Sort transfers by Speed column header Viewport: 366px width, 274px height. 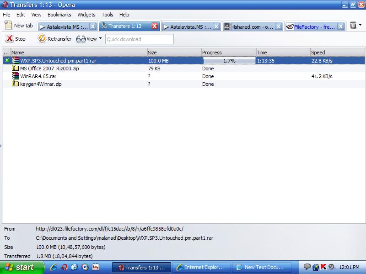[336, 53]
